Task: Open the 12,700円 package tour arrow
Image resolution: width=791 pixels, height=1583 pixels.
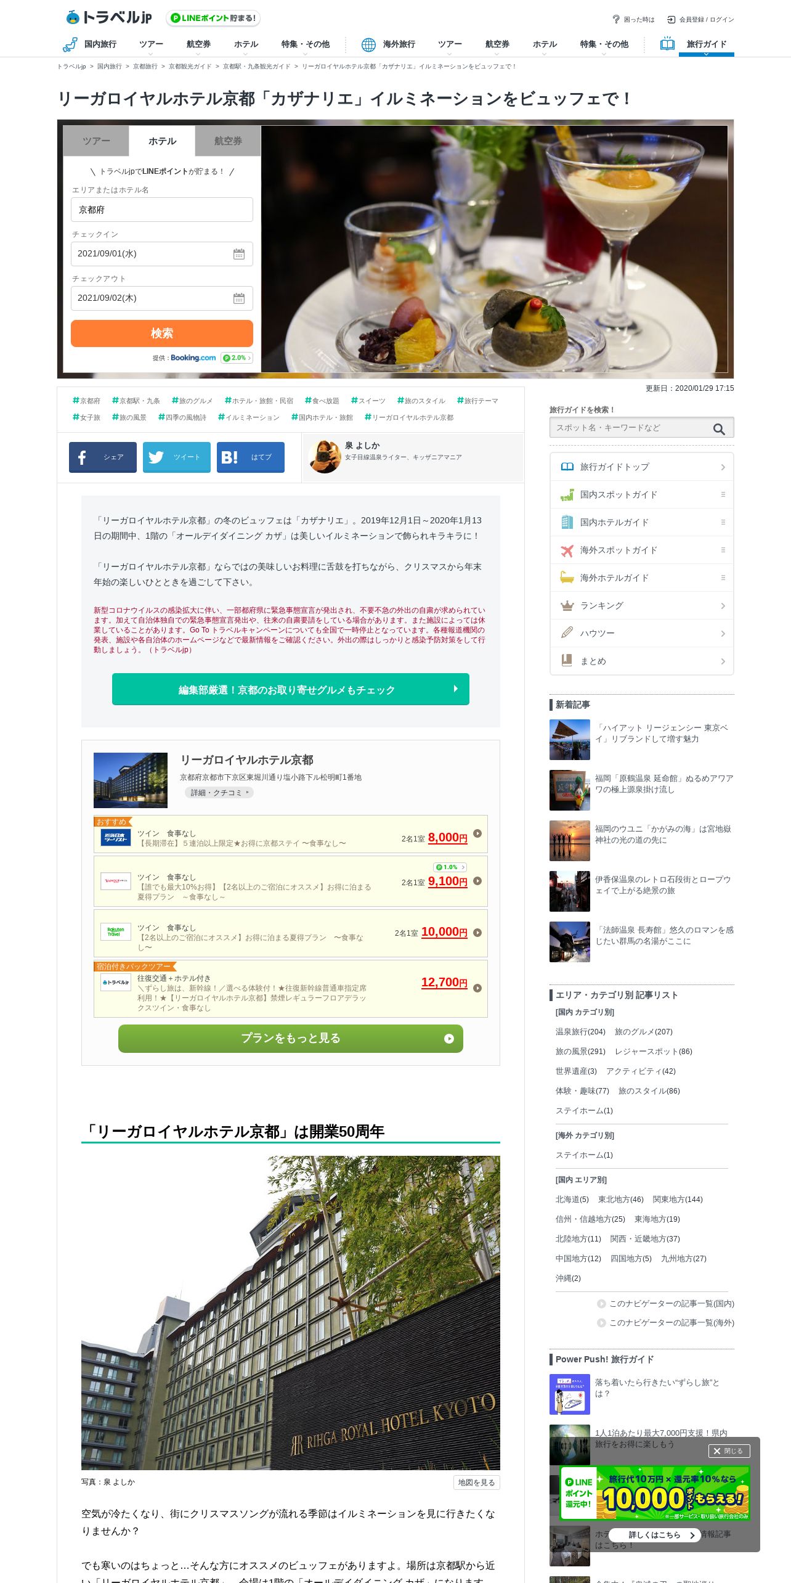Action: coord(477,988)
